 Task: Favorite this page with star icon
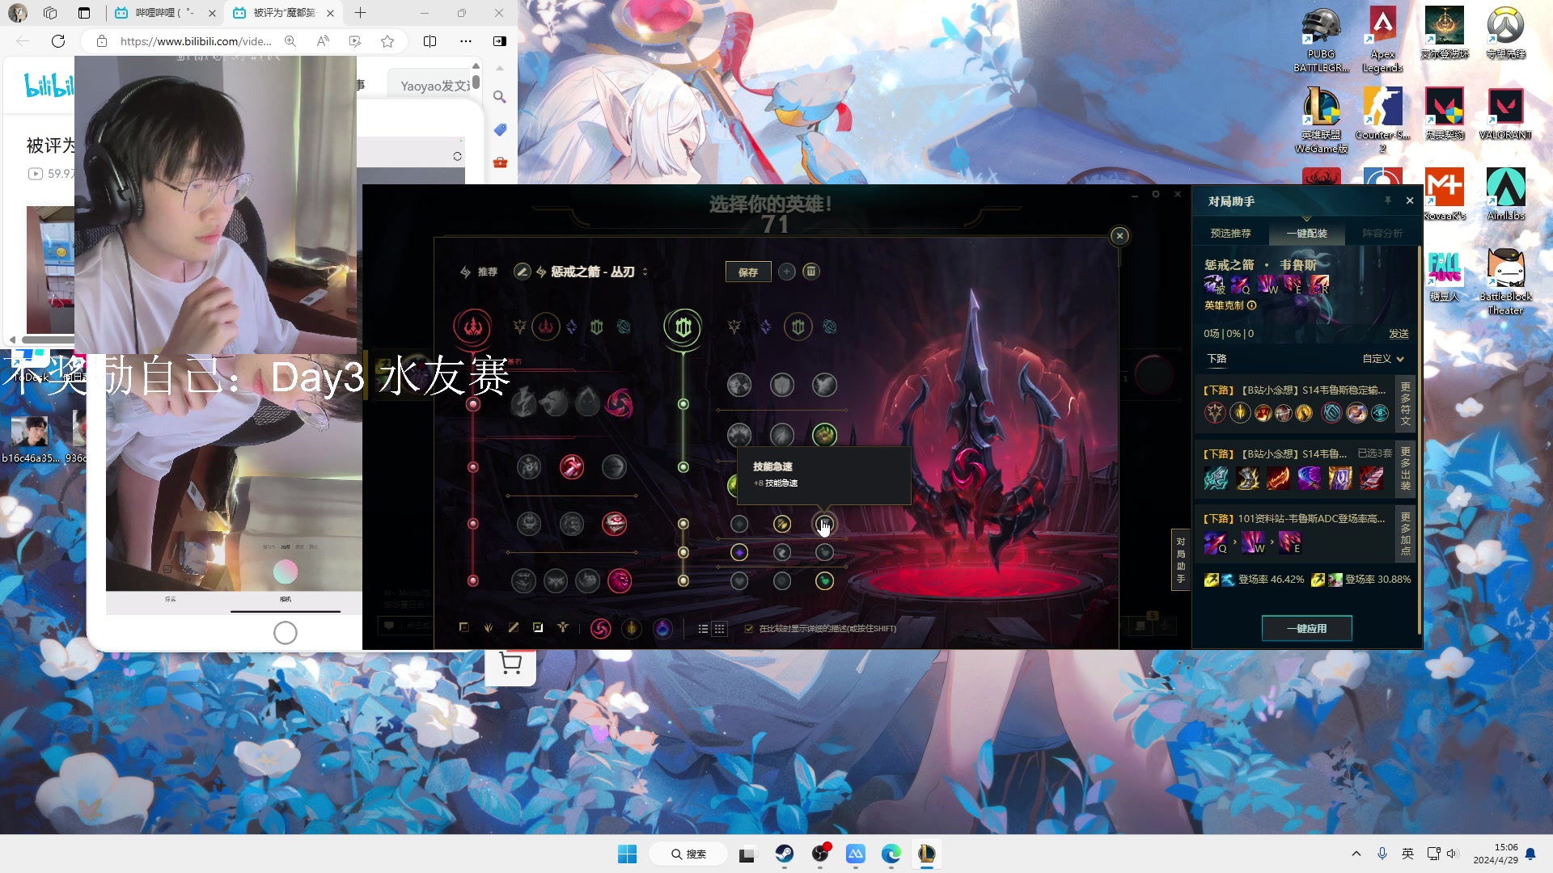387,41
